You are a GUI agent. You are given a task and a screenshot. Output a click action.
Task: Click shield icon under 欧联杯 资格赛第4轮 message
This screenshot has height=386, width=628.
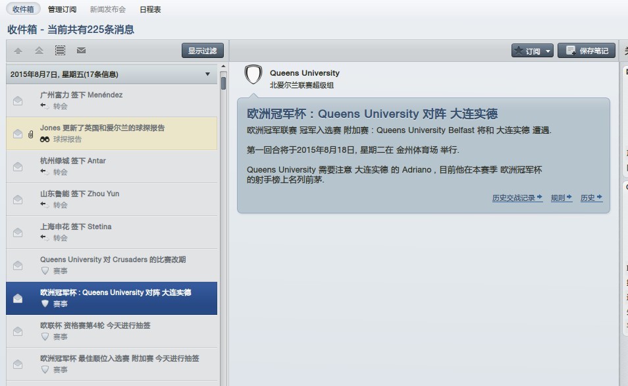click(x=45, y=337)
